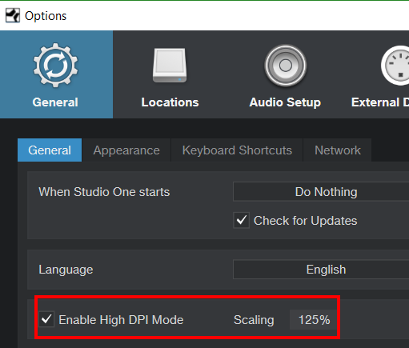Disable the Enable High DPI Mode checkbox

tap(46, 319)
